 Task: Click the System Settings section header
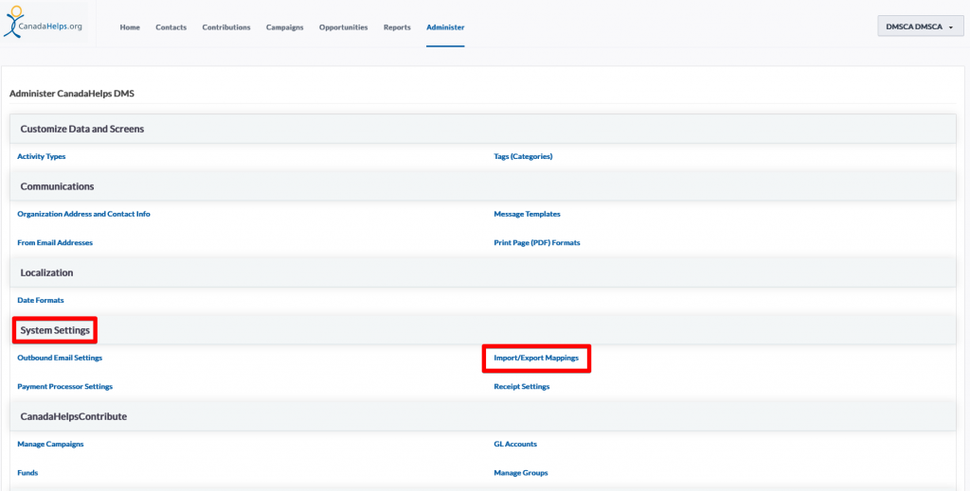point(482,330)
